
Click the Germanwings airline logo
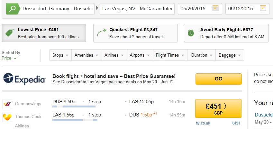[7, 104]
